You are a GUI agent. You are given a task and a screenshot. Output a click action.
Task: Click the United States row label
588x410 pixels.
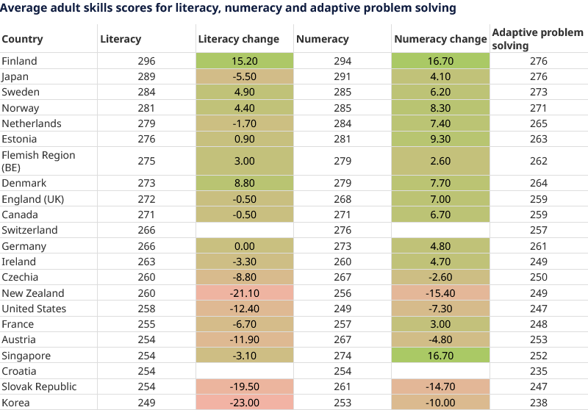click(34, 309)
